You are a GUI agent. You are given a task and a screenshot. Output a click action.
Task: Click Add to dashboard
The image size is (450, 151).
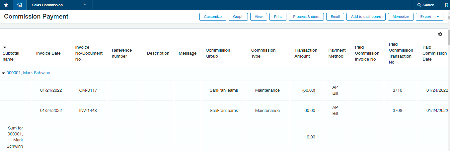(366, 17)
